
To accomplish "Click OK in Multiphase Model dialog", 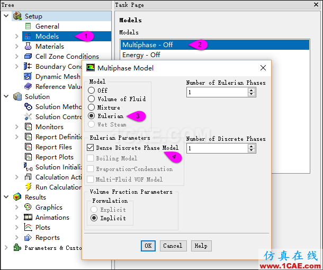I will coord(148,246).
